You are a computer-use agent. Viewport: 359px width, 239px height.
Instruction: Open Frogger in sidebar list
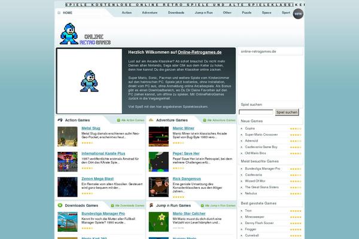click(251, 229)
